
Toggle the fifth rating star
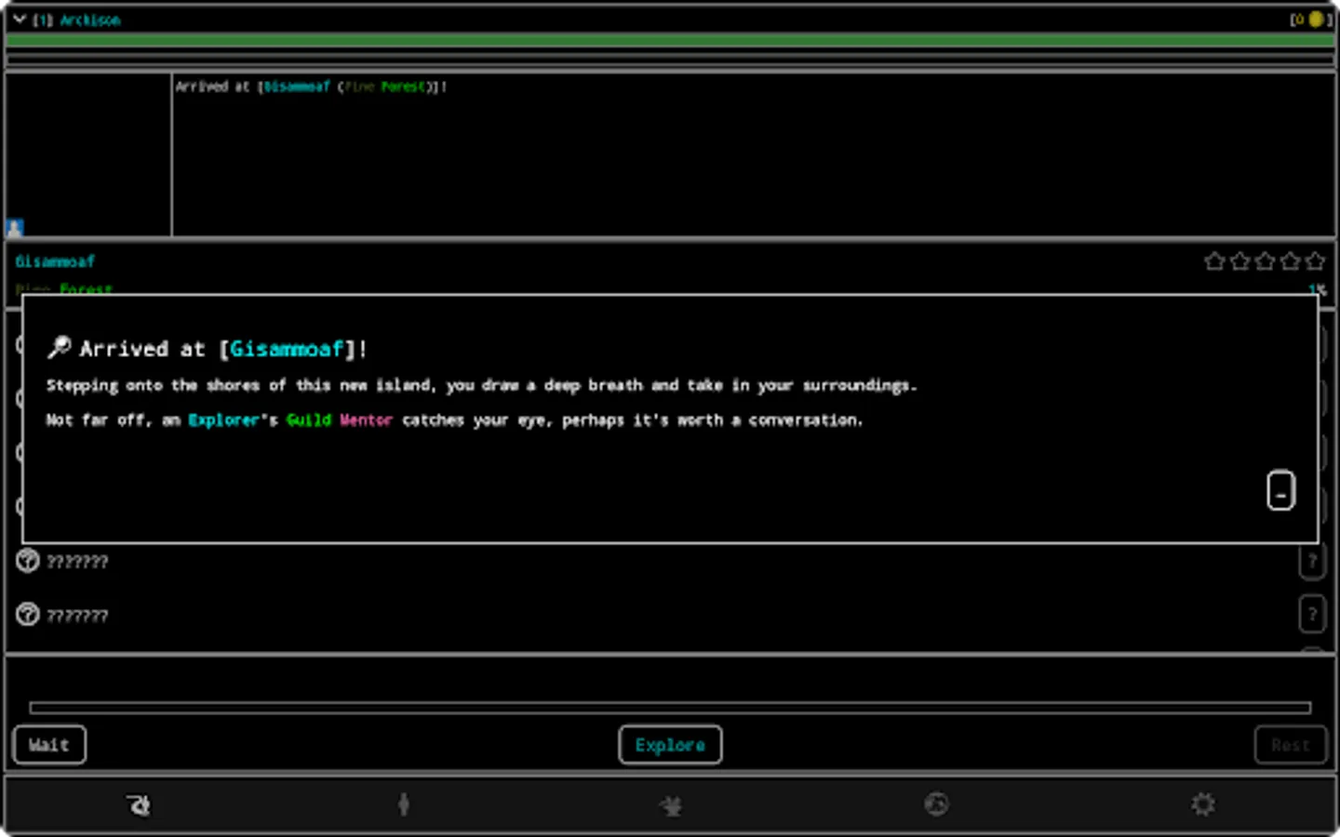tap(1315, 261)
